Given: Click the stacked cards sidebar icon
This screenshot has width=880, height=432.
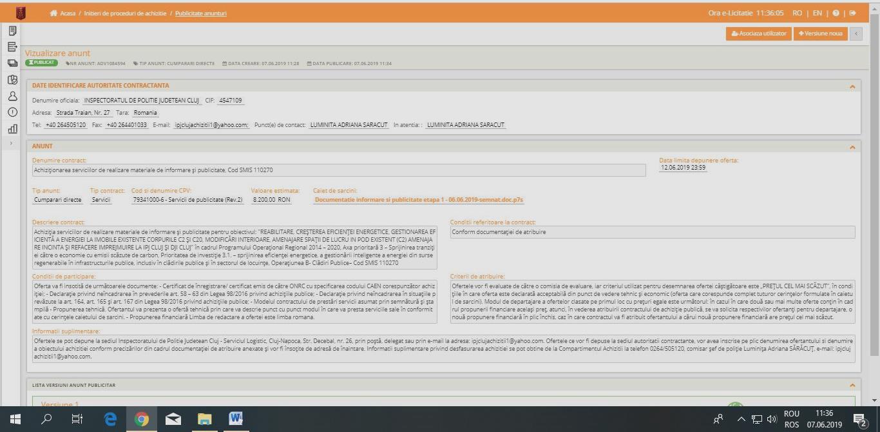Looking at the screenshot, I should 12,63.
